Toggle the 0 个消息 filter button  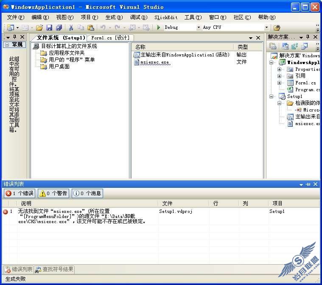coord(87,193)
